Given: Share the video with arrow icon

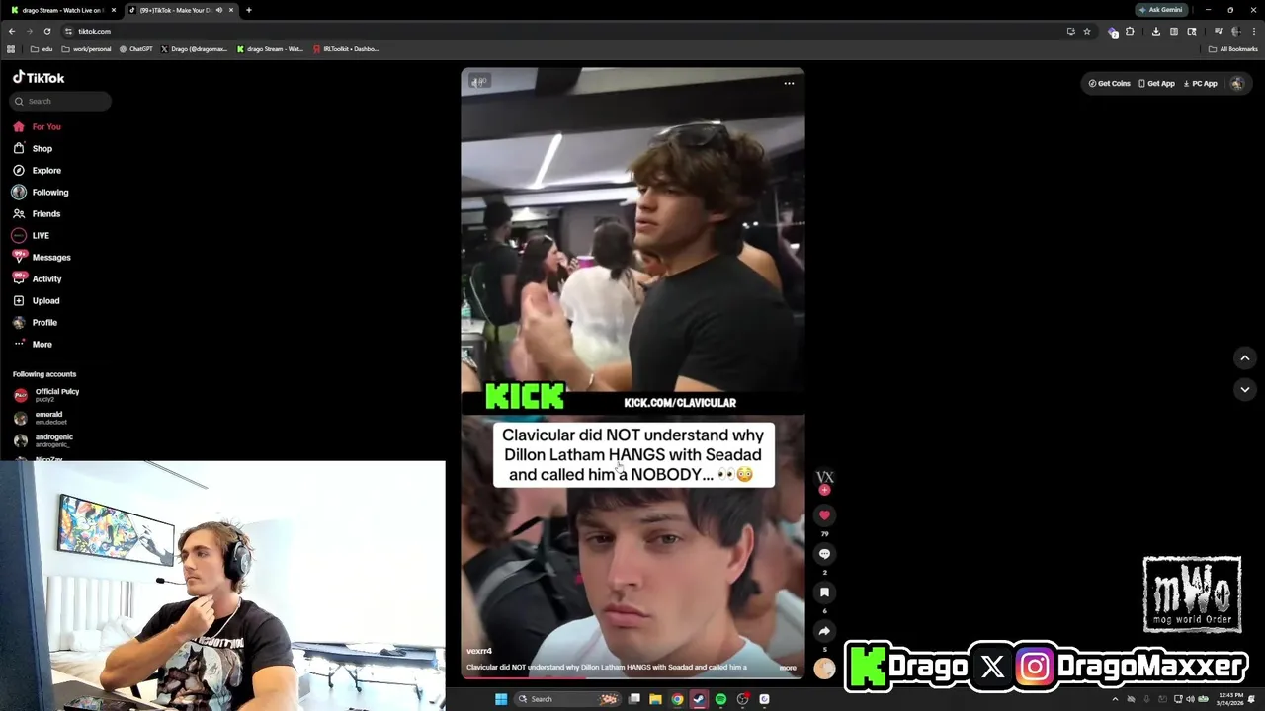Looking at the screenshot, I should click(824, 631).
